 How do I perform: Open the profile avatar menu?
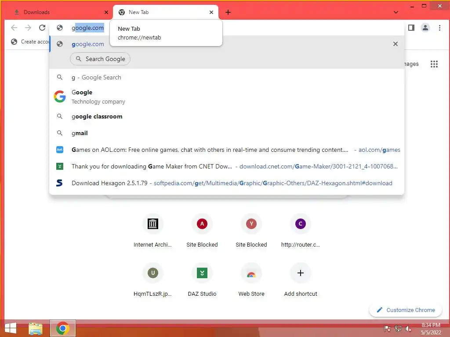point(425,28)
